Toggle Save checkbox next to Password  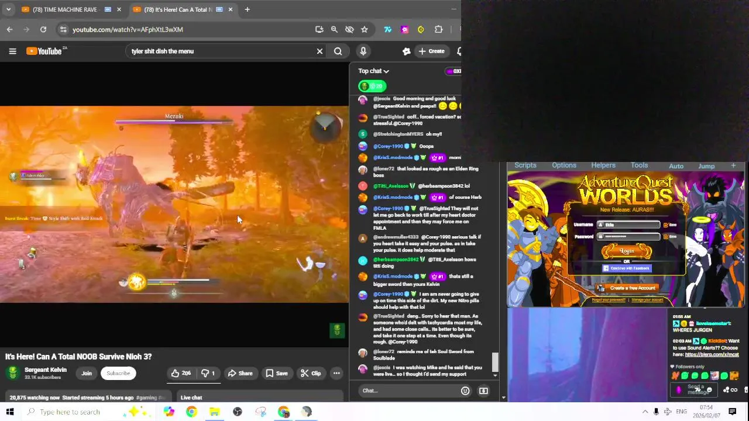[666, 236]
